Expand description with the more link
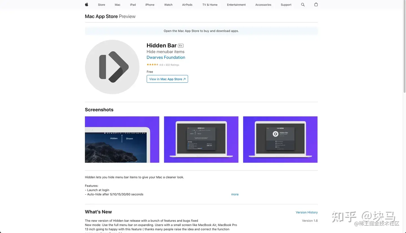Screen dimensions: 406x233 click(235, 194)
